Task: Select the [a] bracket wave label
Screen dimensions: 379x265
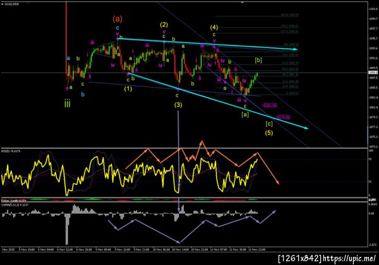Action: tap(245, 114)
